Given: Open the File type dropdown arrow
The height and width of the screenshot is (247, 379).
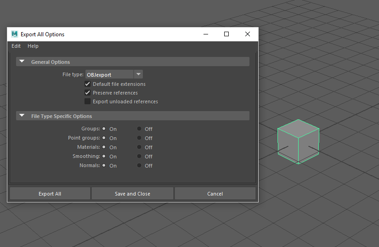Looking at the screenshot, I should click(x=138, y=74).
